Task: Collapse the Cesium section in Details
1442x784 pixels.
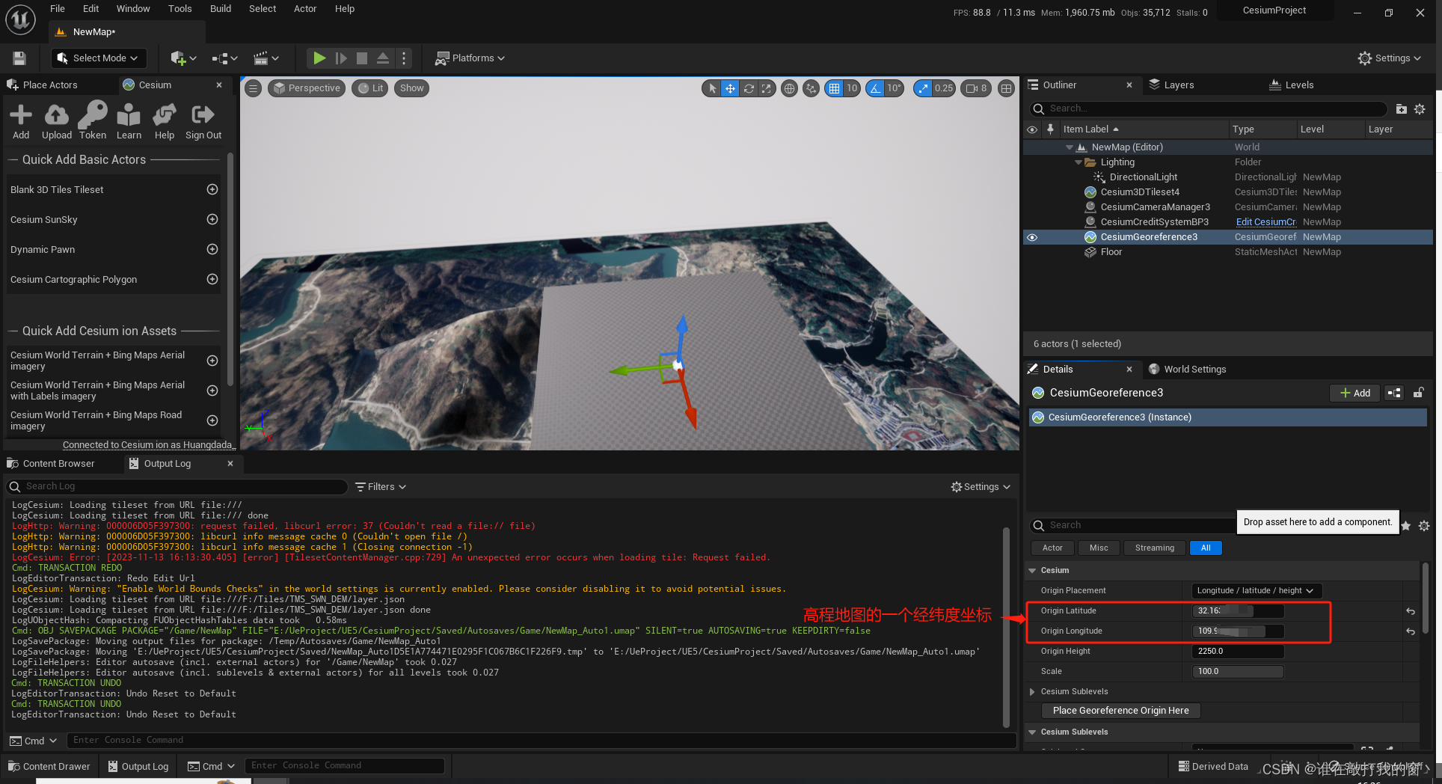Action: (x=1033, y=570)
